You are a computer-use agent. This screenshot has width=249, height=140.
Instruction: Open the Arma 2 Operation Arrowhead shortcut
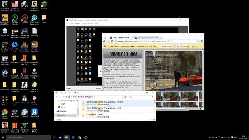(x=34, y=47)
